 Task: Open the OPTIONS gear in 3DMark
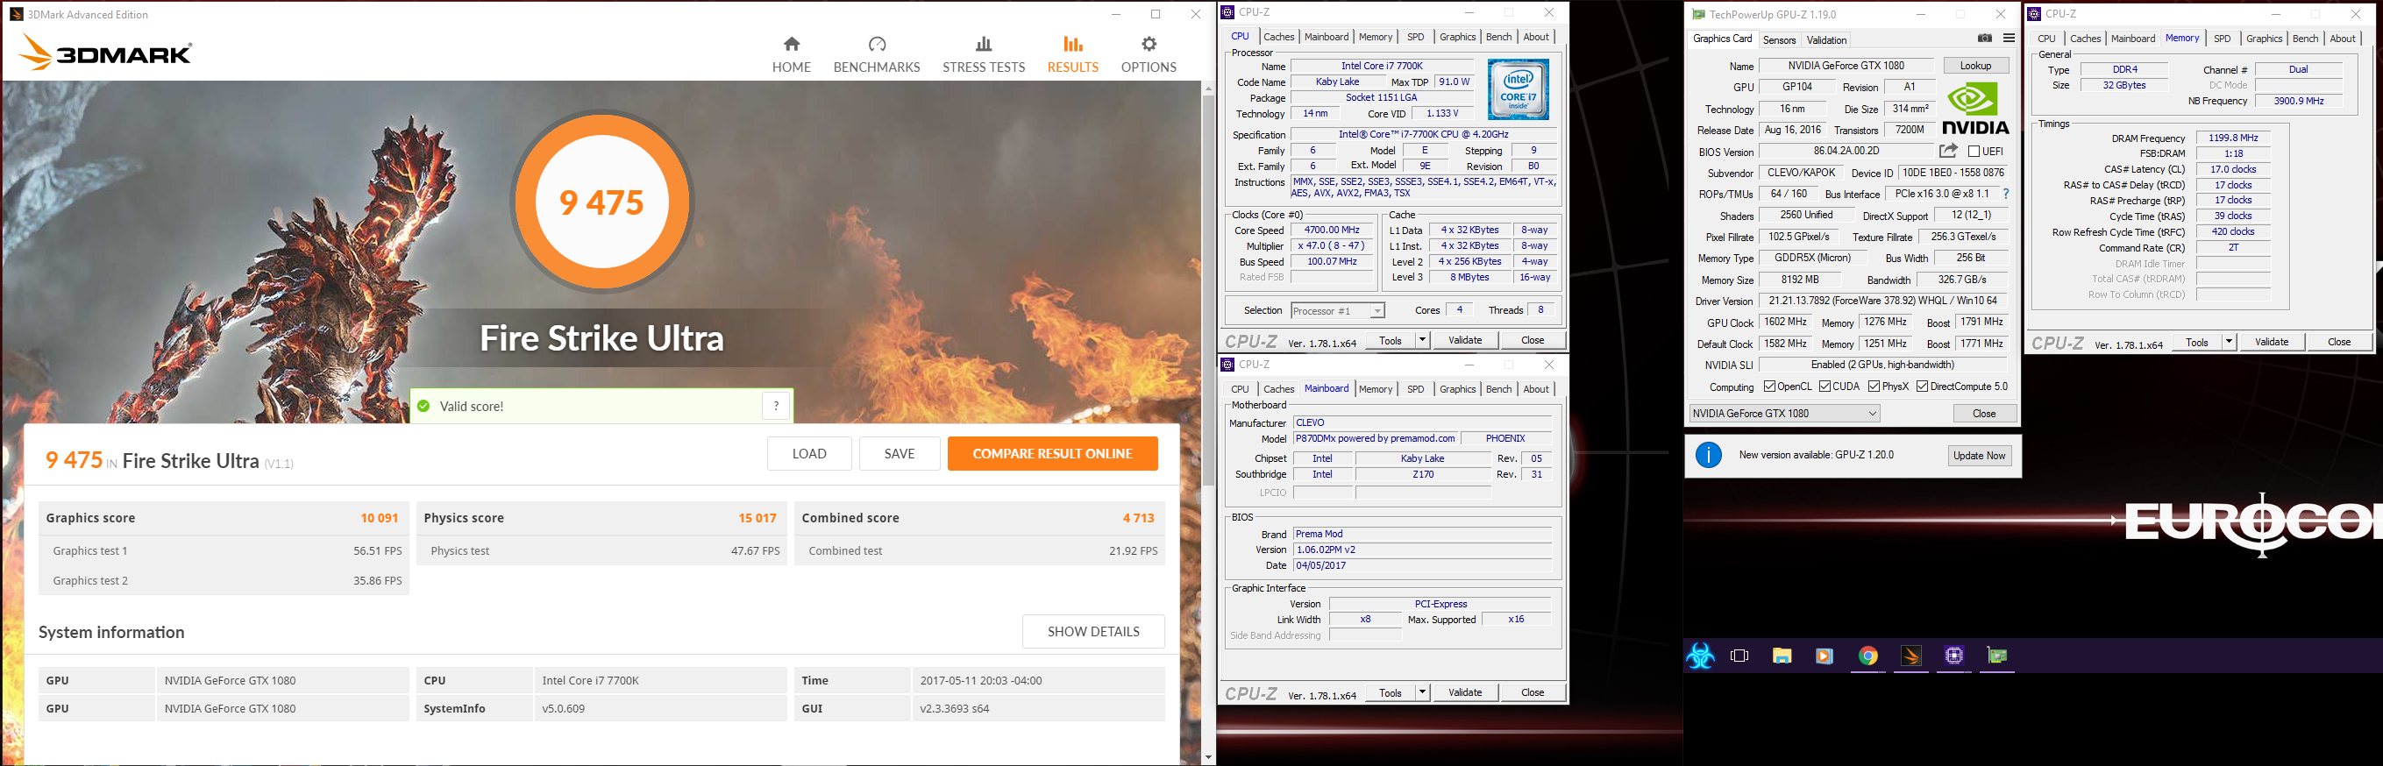pos(1148,55)
